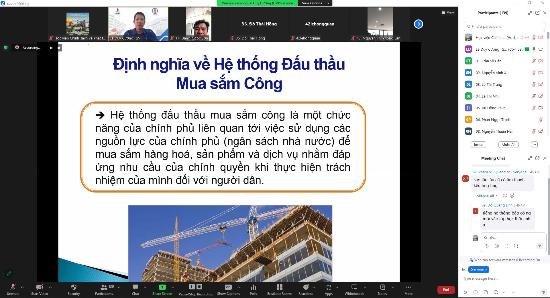The width and height of the screenshot is (550, 298).
Task: Pause the recording in the indicator bar
Action: [51, 48]
